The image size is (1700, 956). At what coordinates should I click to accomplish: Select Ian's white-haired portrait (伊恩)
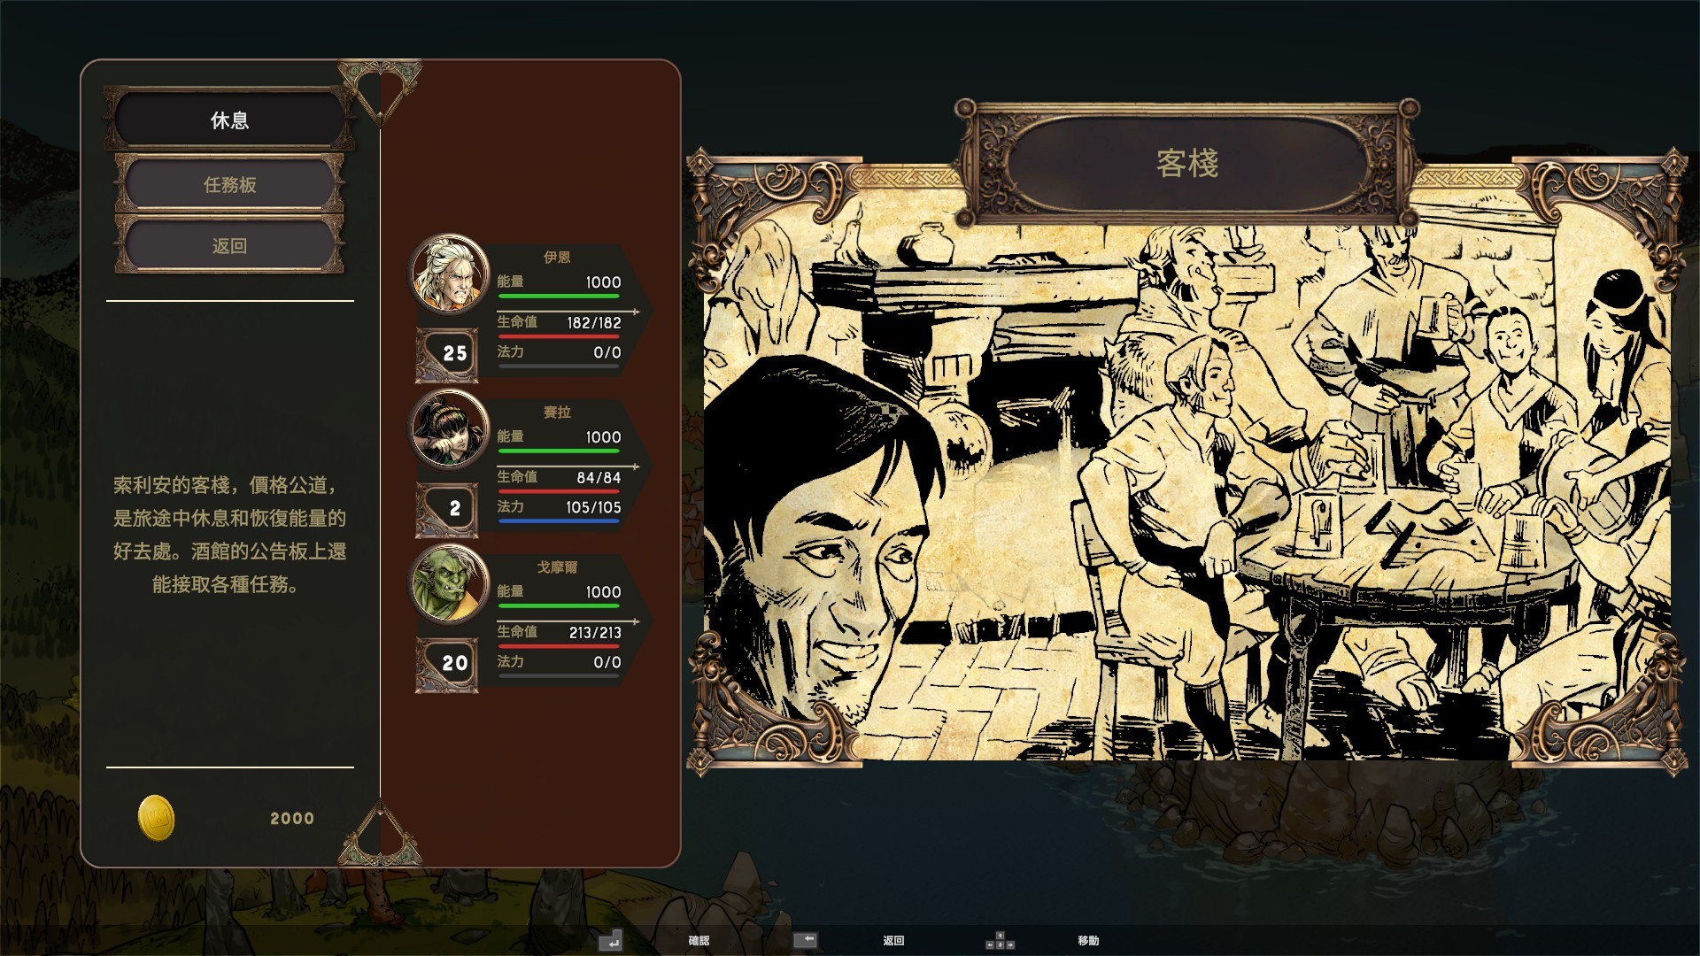point(450,274)
